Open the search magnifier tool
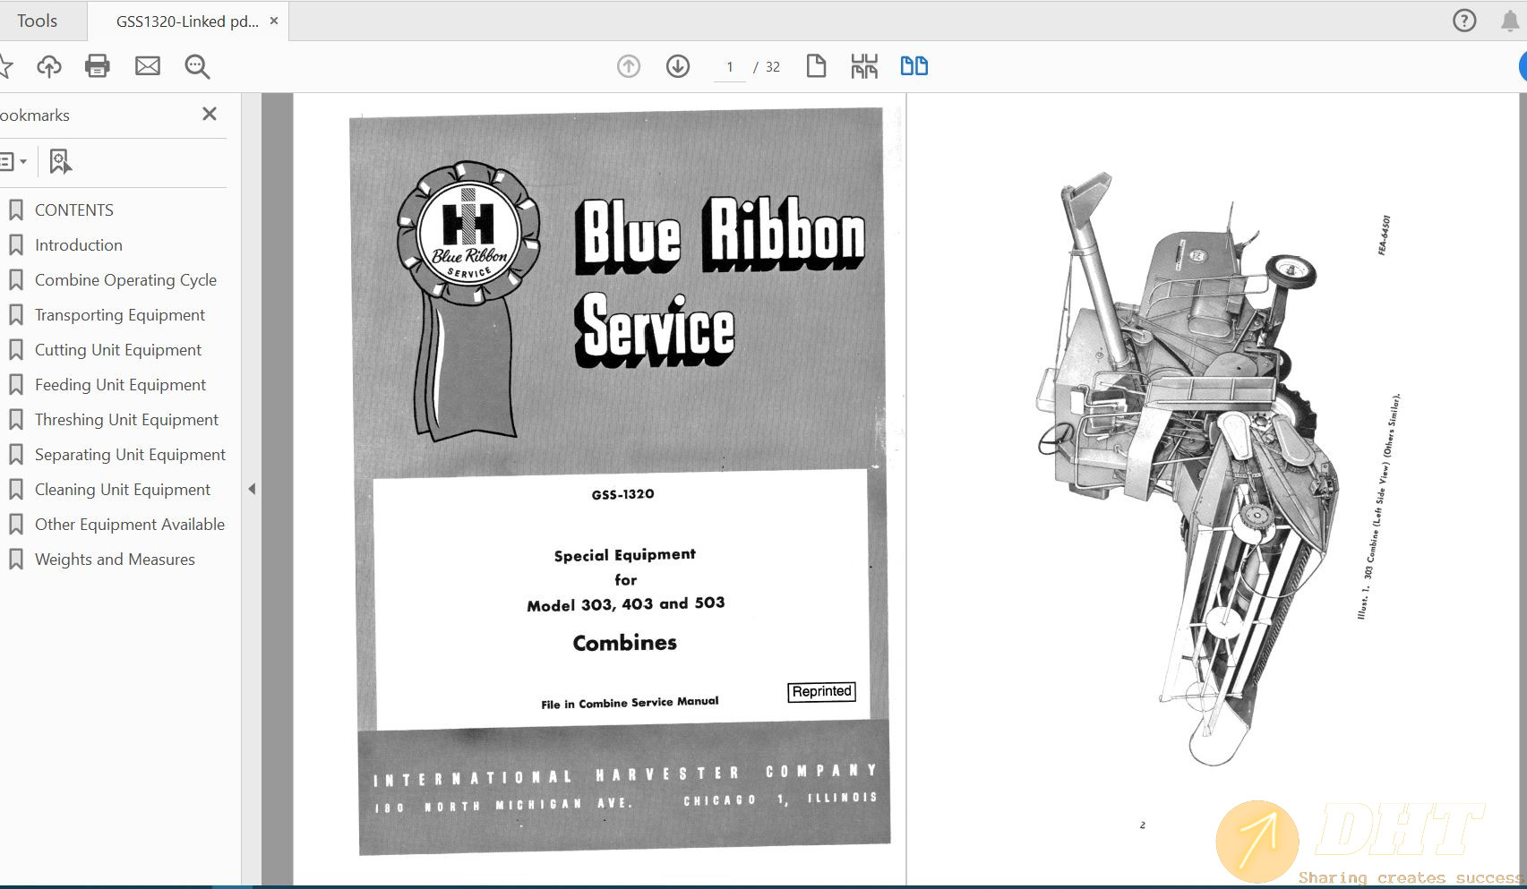Image resolution: width=1527 pixels, height=889 pixels. [197, 66]
